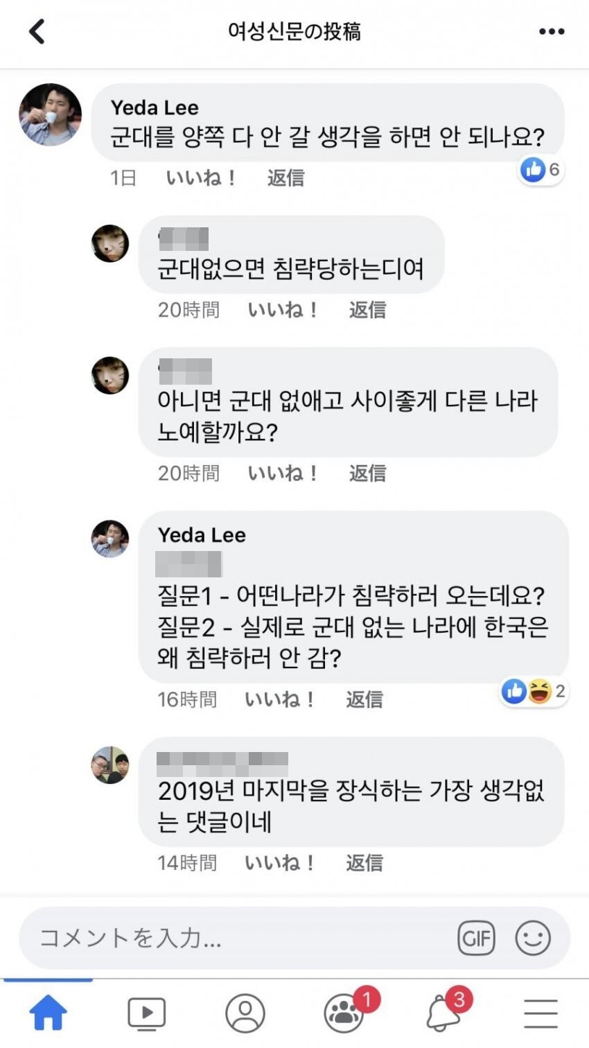
Task: Open Groups tab with 1 badge
Action: 344,1013
